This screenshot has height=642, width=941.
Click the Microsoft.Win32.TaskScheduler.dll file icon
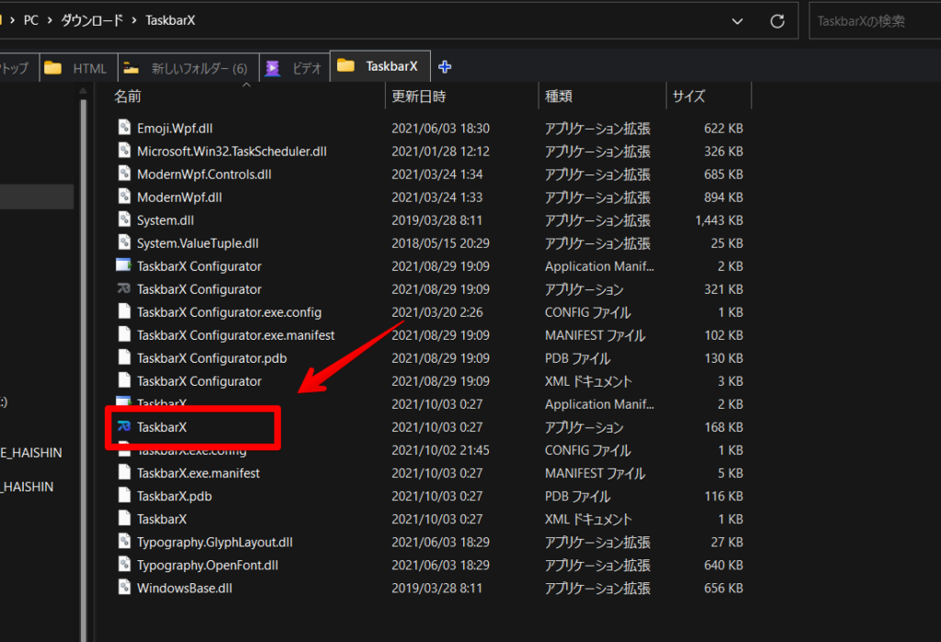(124, 150)
